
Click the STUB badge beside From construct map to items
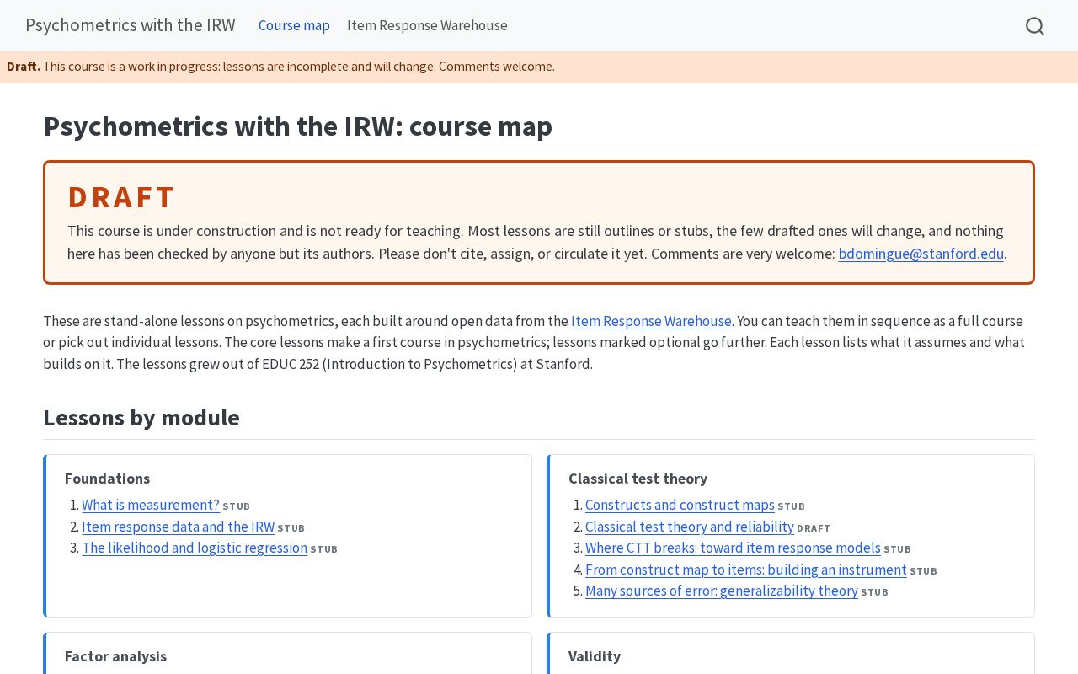point(923,571)
